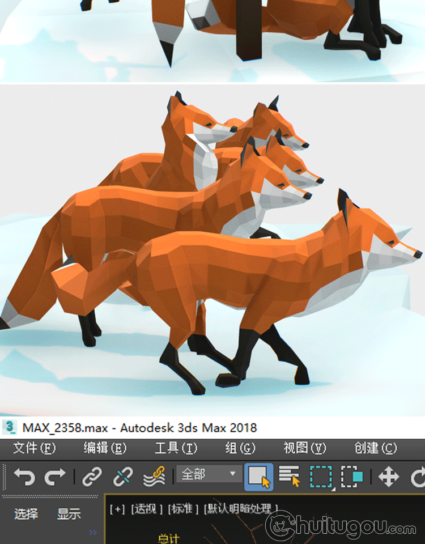The image size is (425, 544).
Task: Open the [标准] viewport quality menu
Action: pyautogui.click(x=184, y=509)
